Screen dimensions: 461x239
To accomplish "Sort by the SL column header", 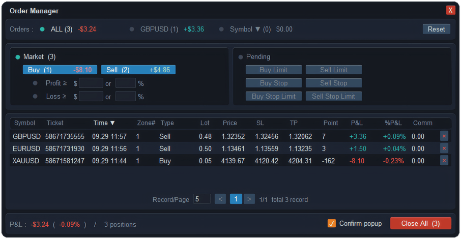I will pos(260,123).
